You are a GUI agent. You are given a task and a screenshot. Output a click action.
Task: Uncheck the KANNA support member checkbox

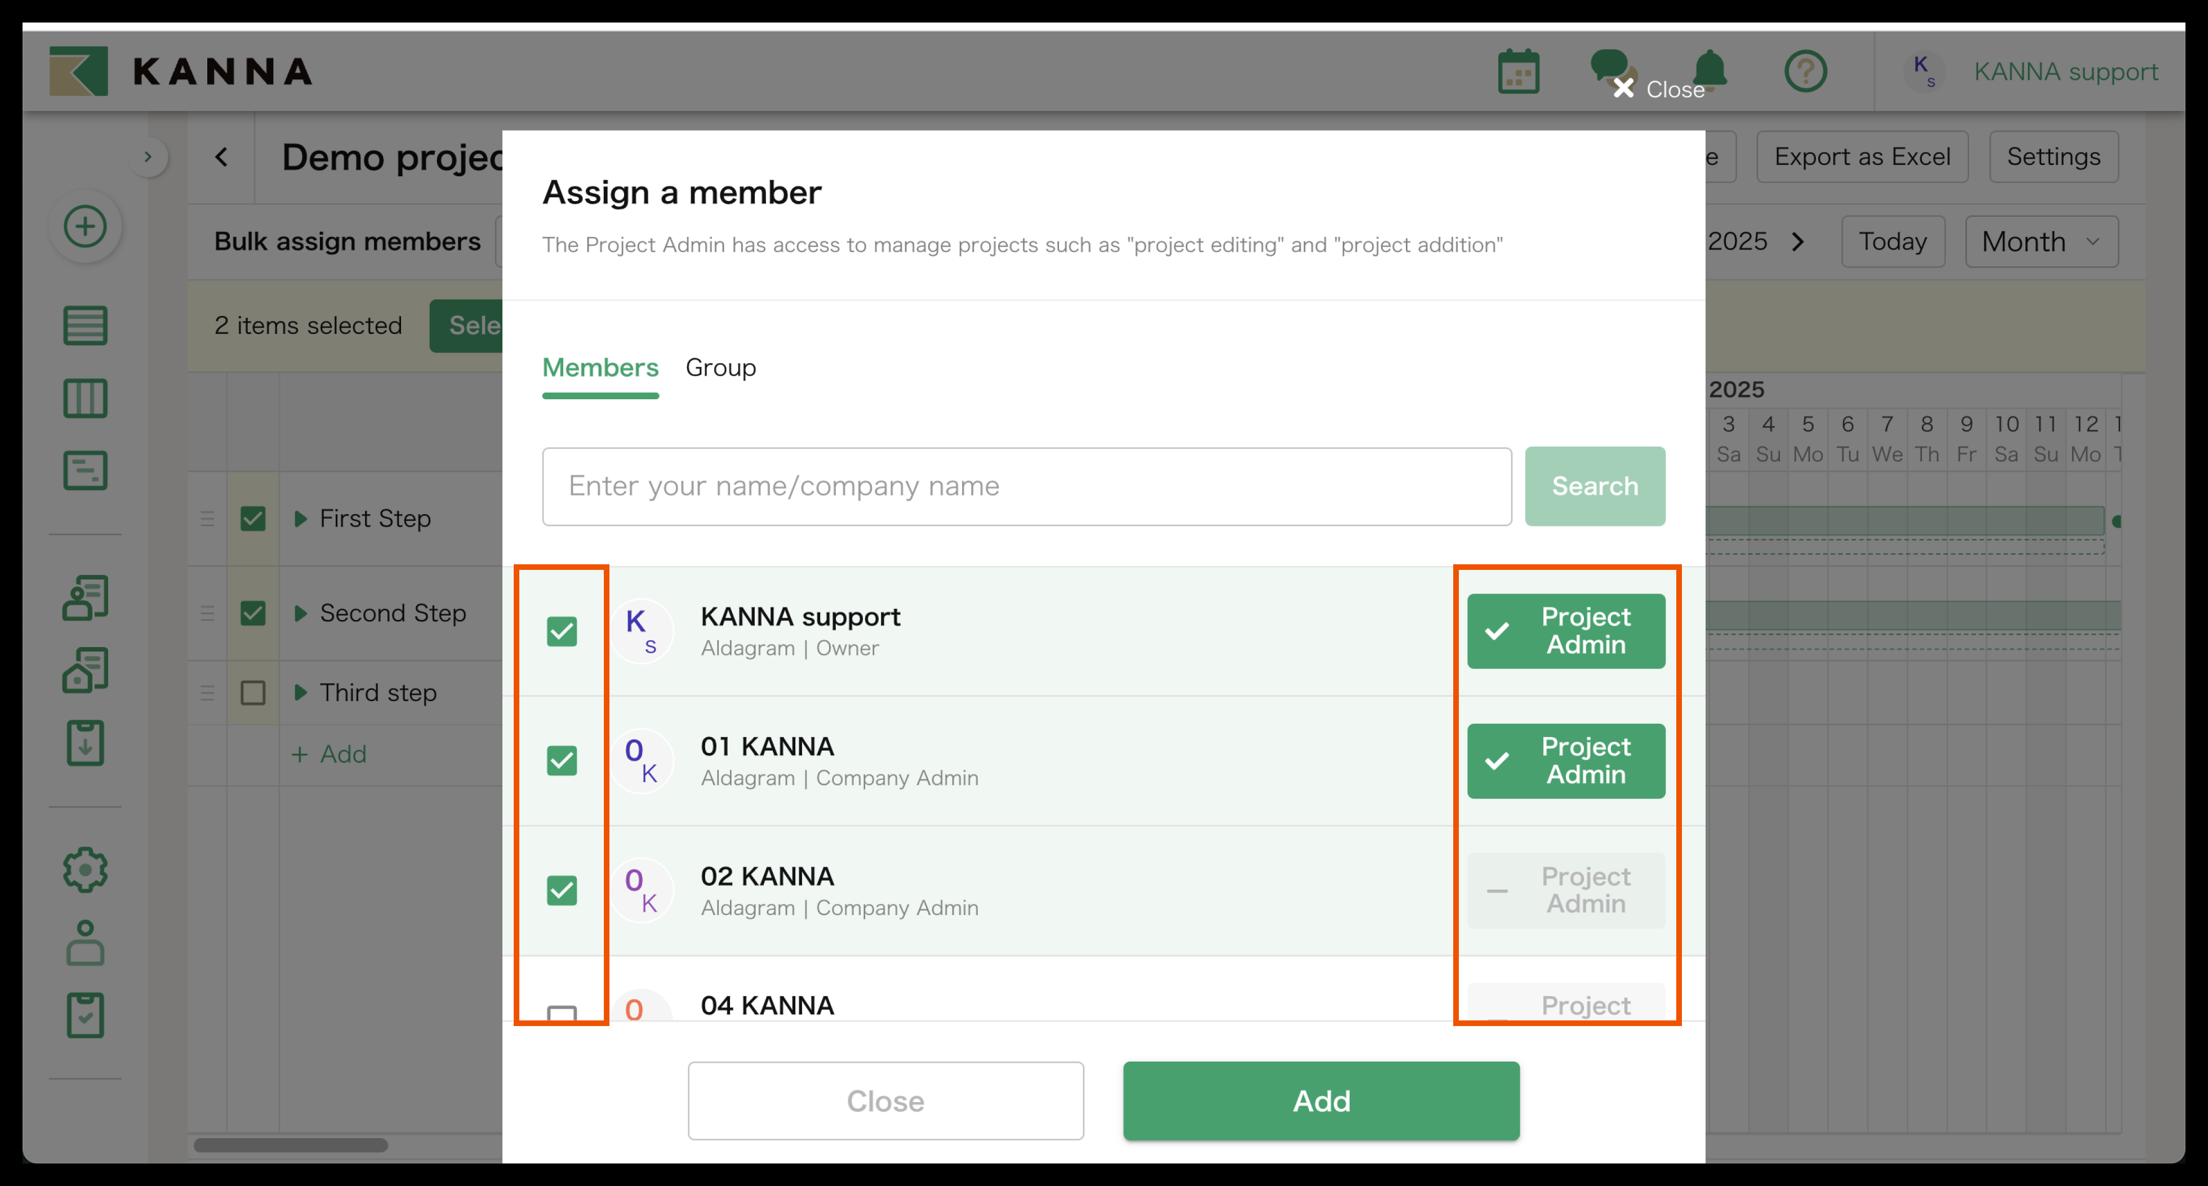562,631
